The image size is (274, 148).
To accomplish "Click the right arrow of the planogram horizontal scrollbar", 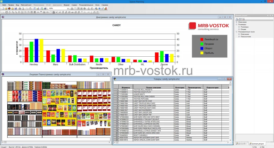I will click(109, 142).
